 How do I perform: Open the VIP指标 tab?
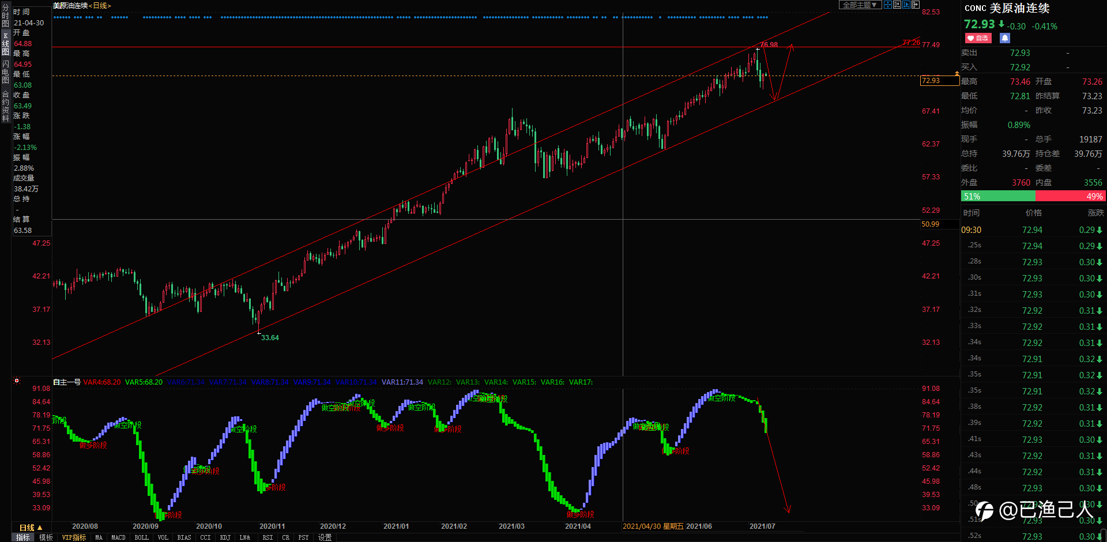pos(74,537)
